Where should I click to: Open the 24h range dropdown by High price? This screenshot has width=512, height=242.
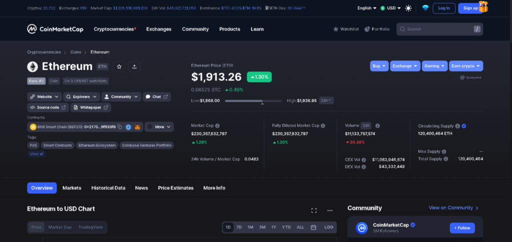tap(326, 100)
